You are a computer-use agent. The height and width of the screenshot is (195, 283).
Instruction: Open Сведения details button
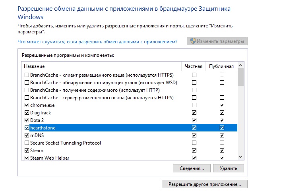(192, 168)
